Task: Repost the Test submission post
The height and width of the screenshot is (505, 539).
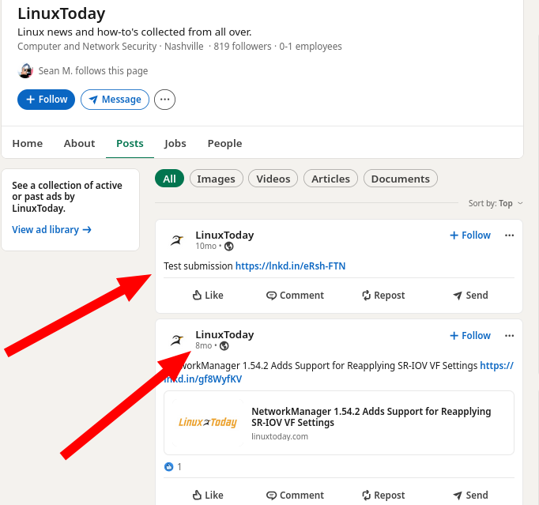Action: pos(383,296)
